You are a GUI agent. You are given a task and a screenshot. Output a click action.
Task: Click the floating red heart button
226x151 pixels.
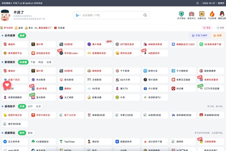point(7,85)
